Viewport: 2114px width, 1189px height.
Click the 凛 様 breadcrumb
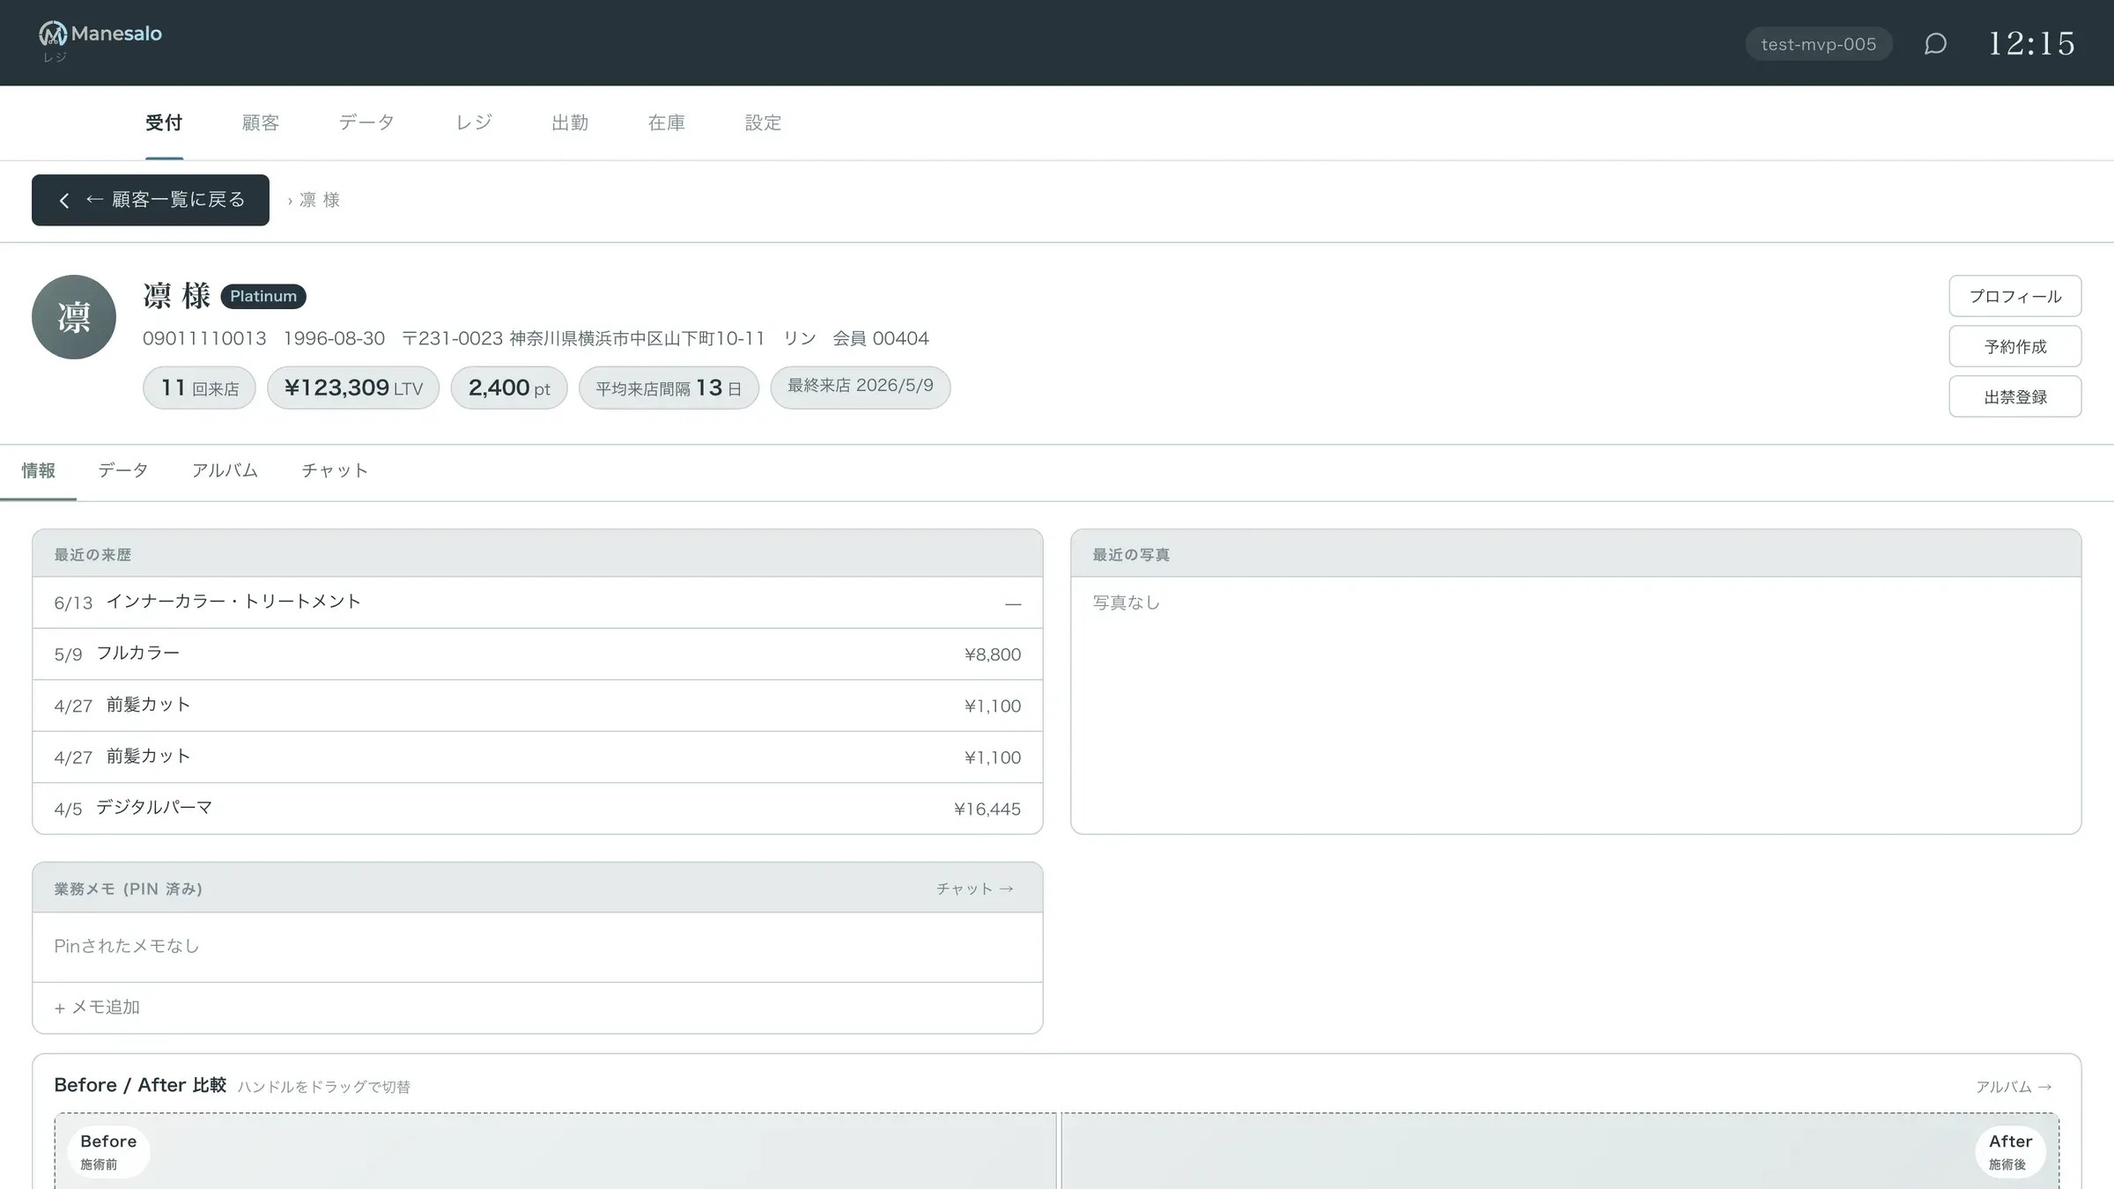[320, 200]
